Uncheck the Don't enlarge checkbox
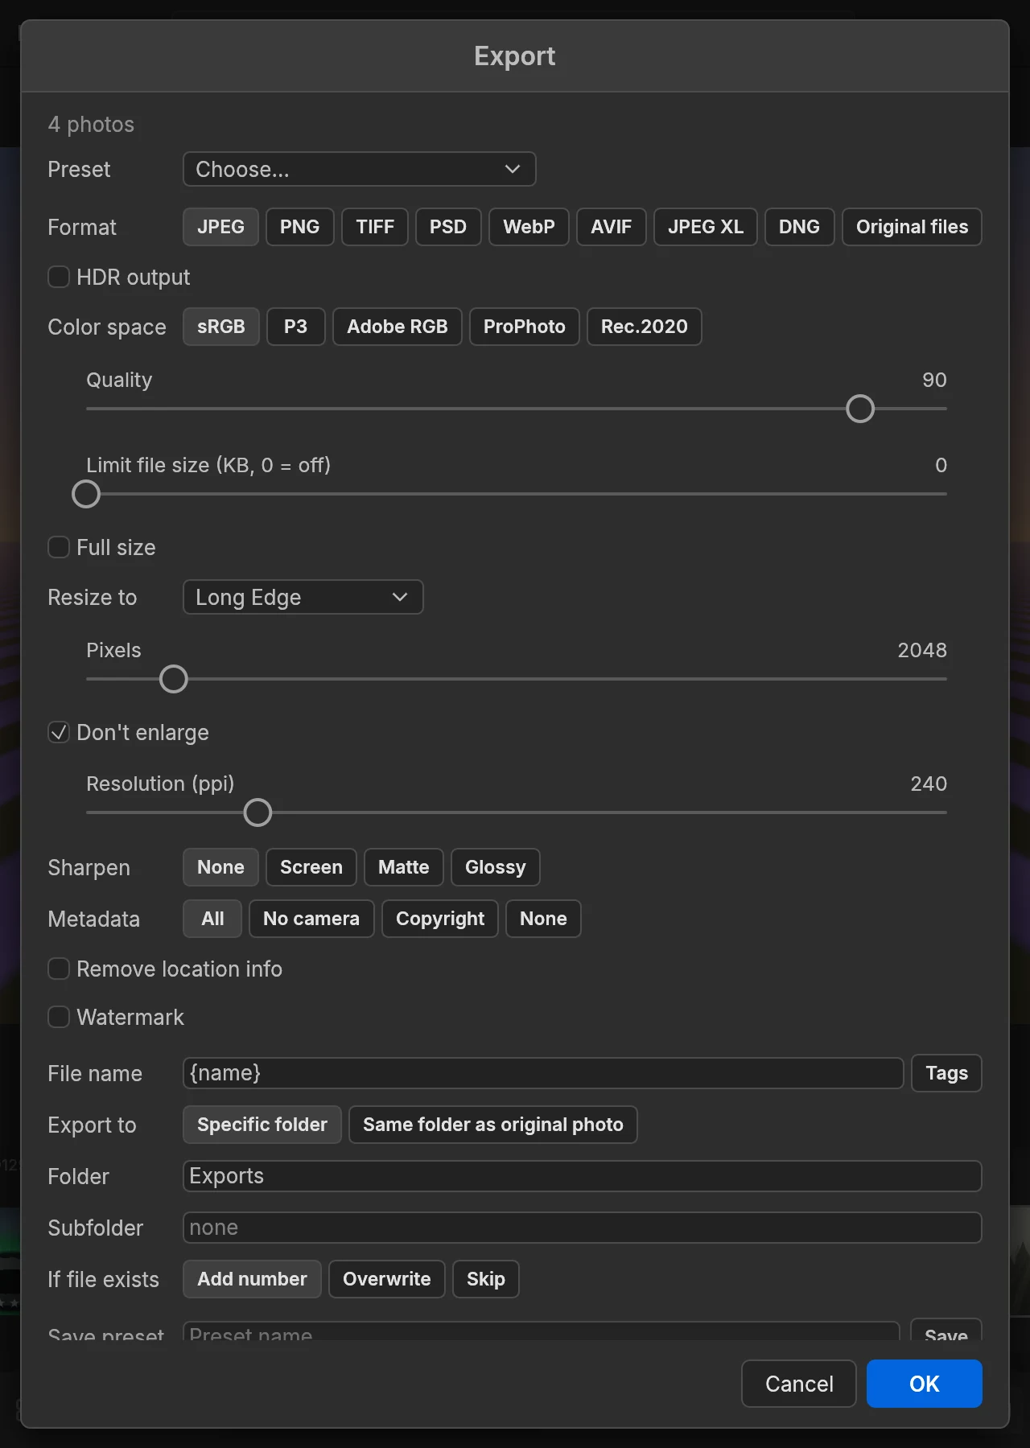Screen dimensions: 1030x1448 tap(59, 732)
